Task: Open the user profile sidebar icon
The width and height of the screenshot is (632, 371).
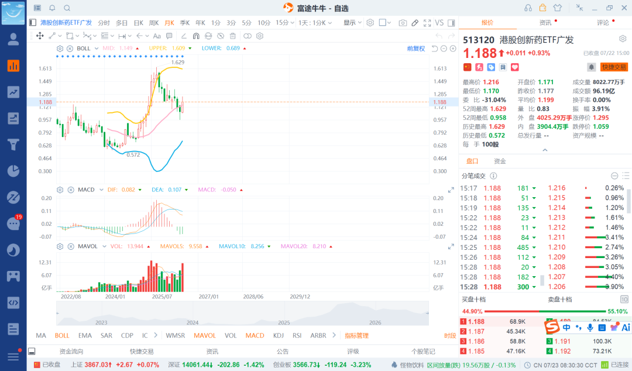Action: [13, 39]
